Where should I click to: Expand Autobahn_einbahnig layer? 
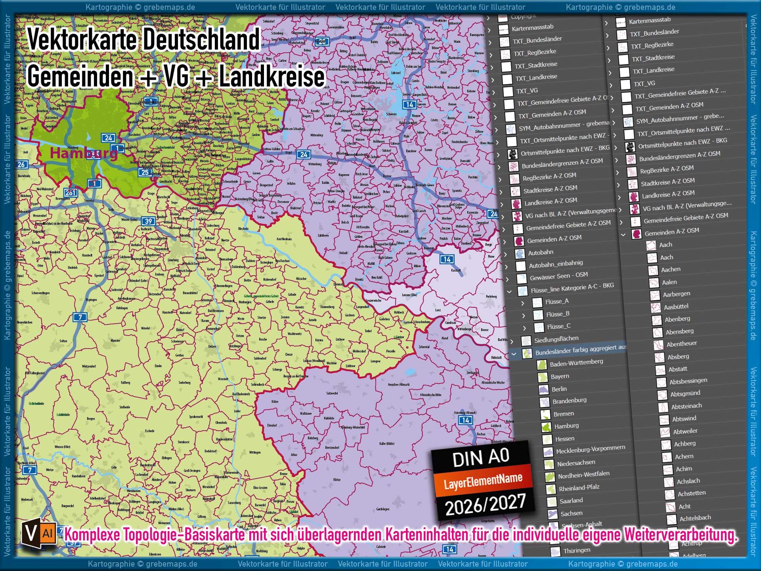506,267
